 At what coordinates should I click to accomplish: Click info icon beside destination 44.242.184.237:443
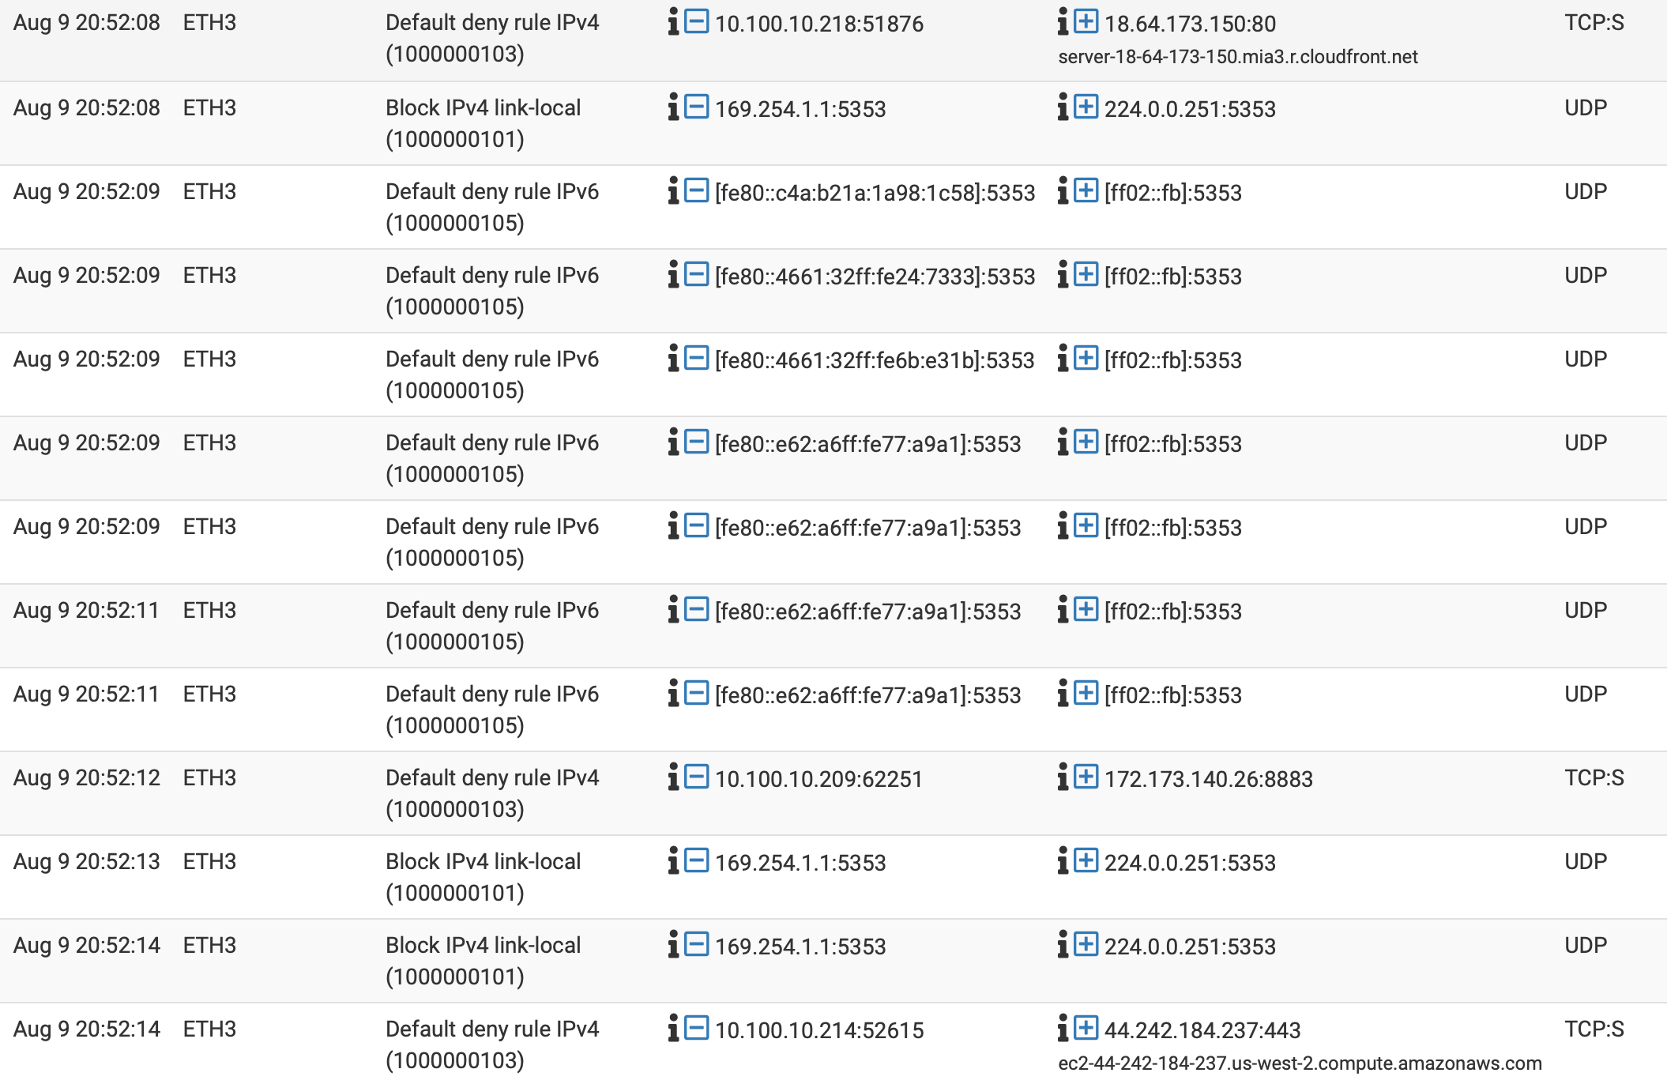(x=1063, y=1028)
